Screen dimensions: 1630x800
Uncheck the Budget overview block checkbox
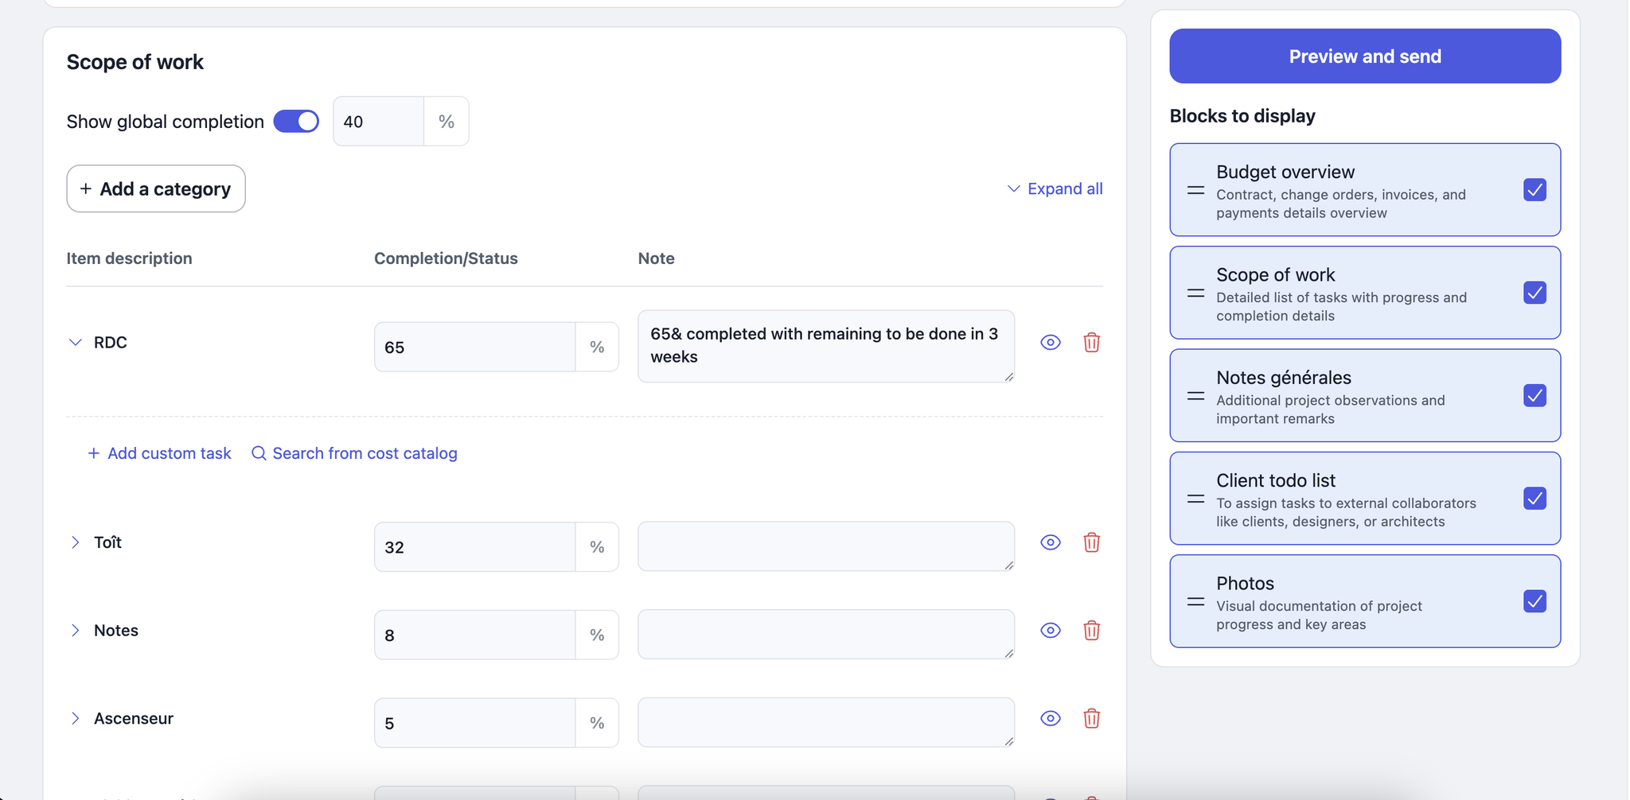tap(1534, 190)
